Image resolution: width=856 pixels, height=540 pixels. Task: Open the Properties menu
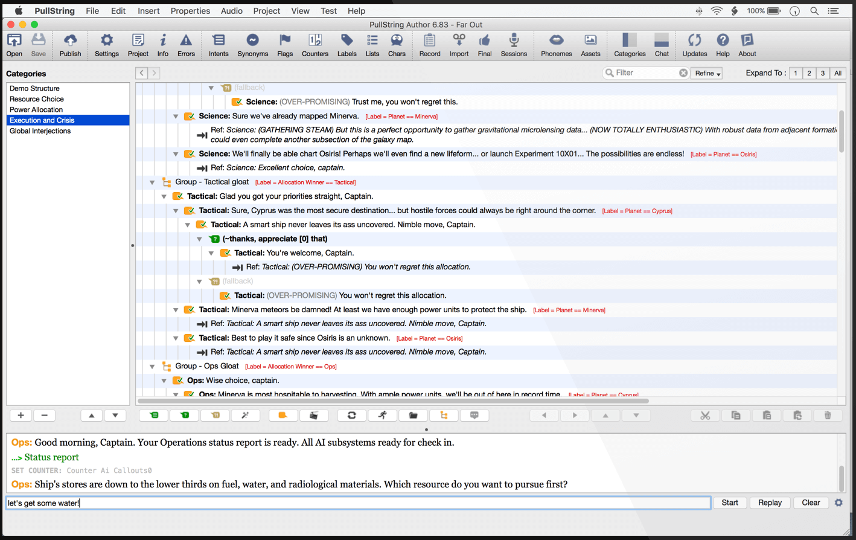[190, 11]
